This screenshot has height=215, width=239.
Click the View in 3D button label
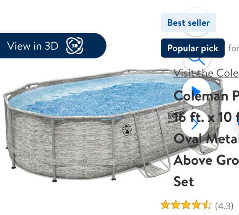click(33, 46)
